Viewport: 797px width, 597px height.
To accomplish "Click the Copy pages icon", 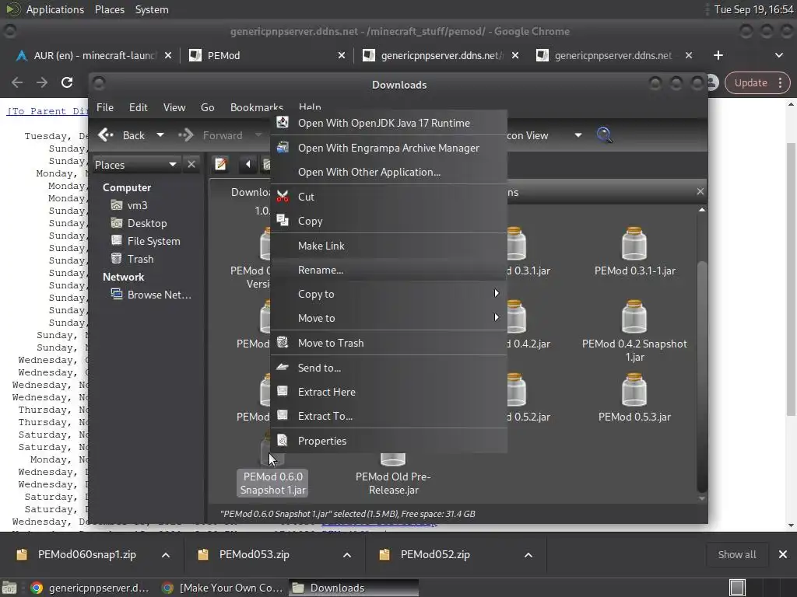I will [x=283, y=220].
